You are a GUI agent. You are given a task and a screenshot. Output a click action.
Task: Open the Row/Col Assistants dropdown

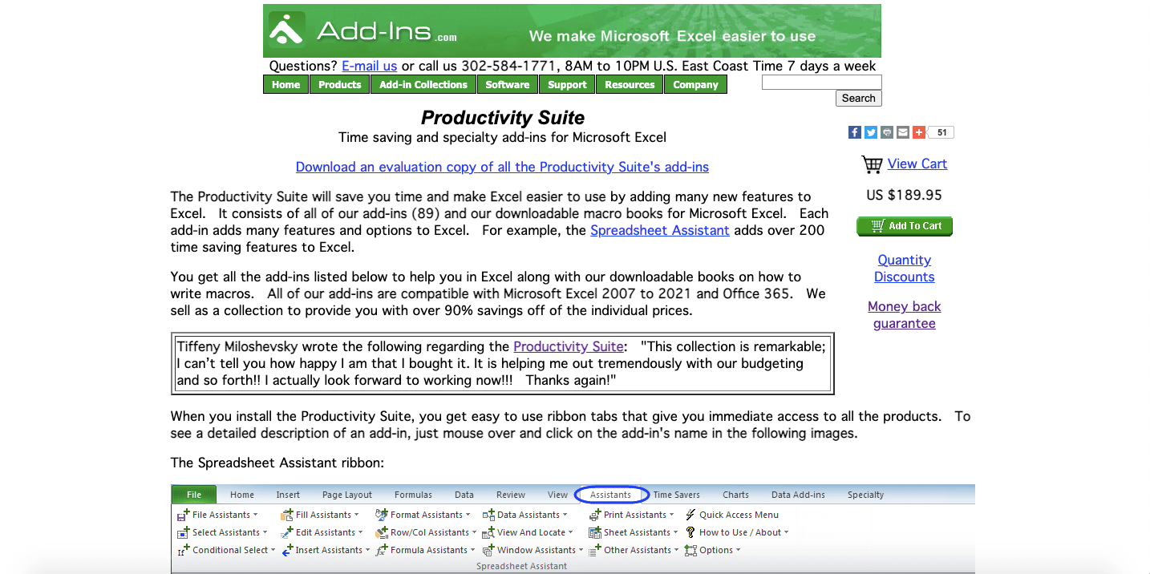click(x=474, y=532)
